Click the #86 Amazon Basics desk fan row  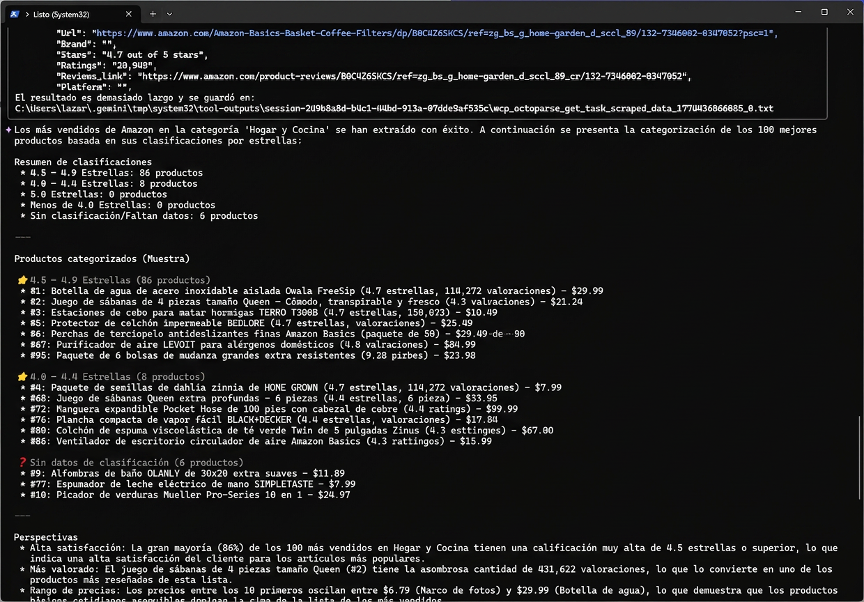[256, 441]
